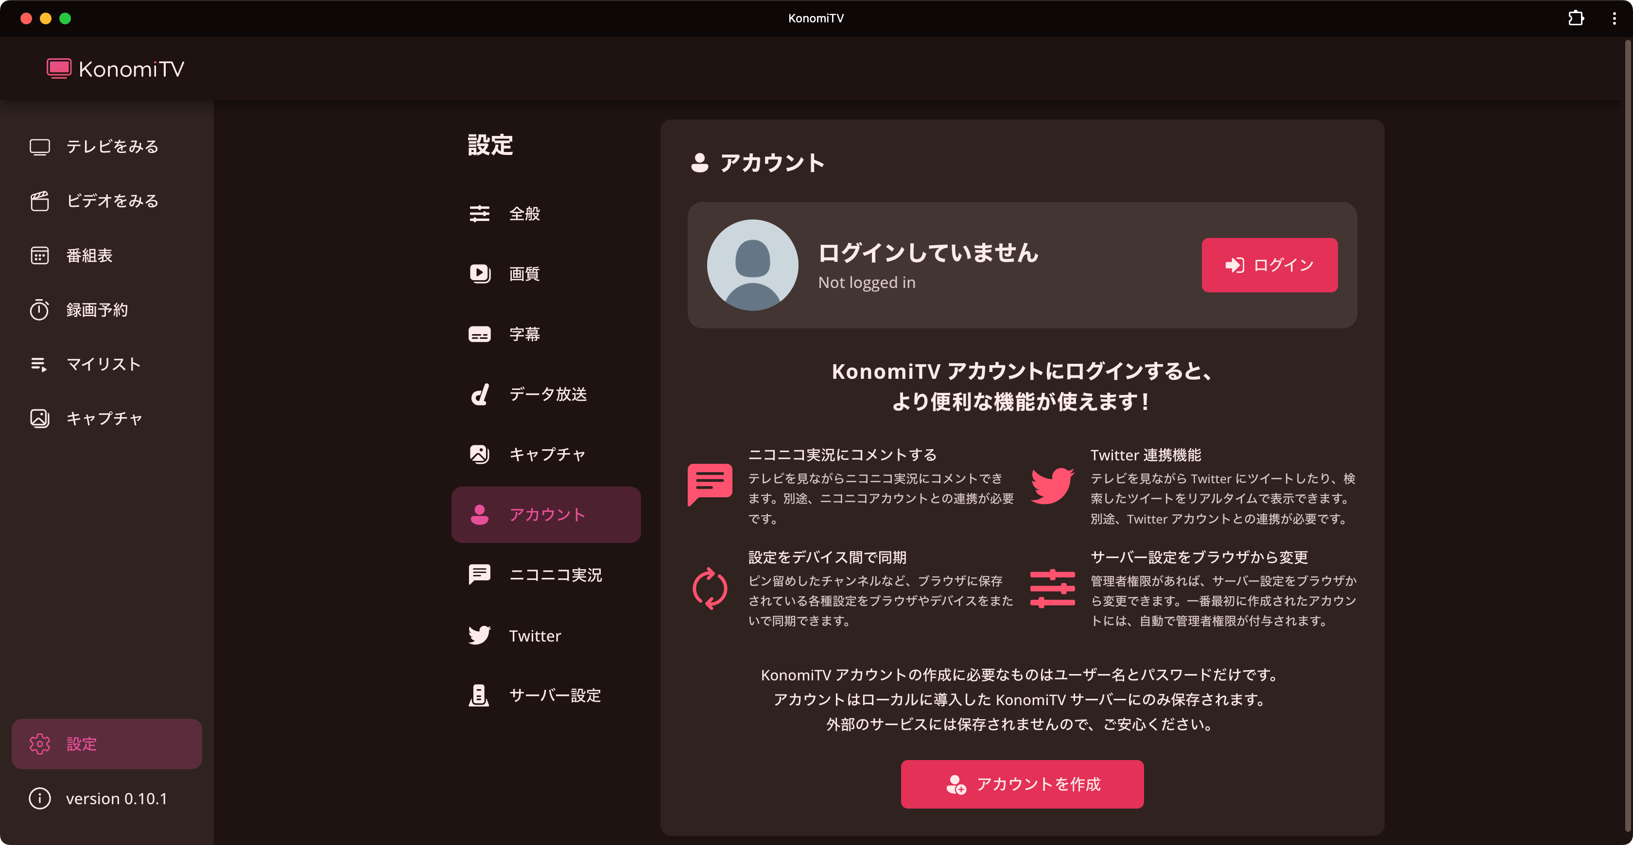Select the 全般 sliders icon
This screenshot has width=1633, height=845.
(x=479, y=214)
